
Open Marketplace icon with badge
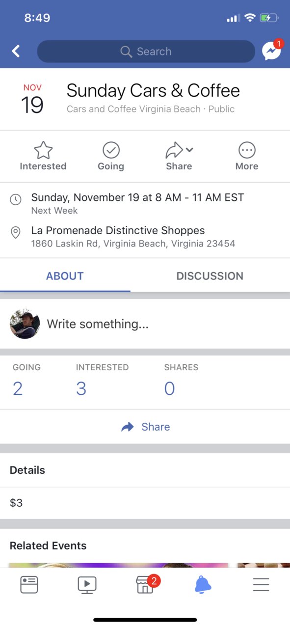point(146,584)
